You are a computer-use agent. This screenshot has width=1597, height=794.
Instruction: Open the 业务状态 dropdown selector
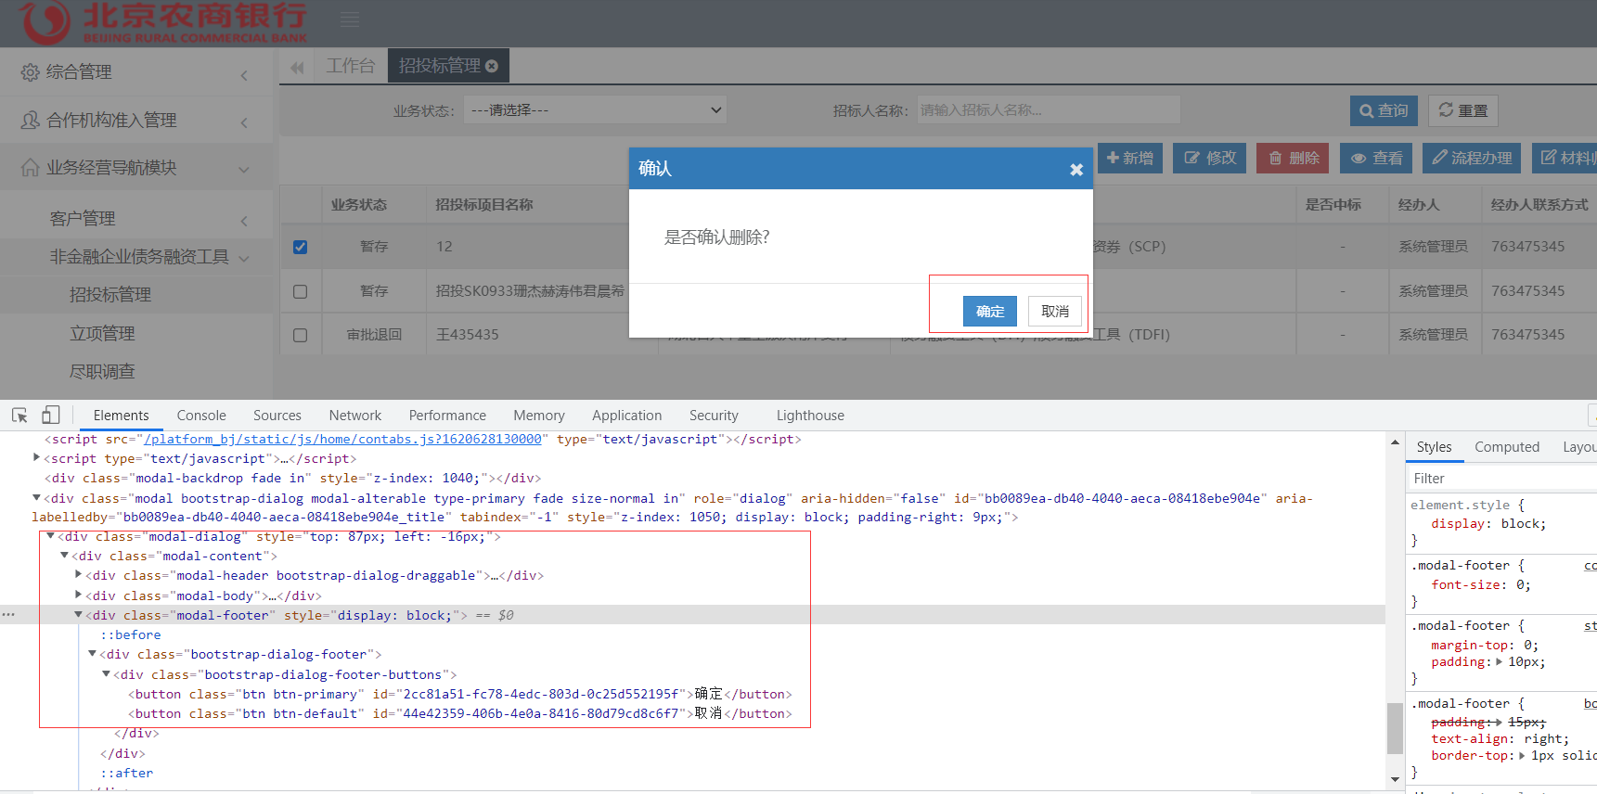(595, 110)
